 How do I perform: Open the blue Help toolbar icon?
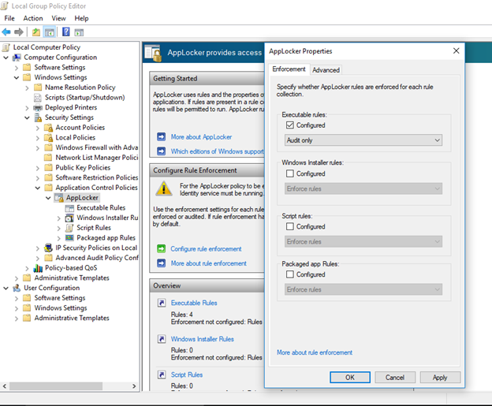click(x=66, y=32)
